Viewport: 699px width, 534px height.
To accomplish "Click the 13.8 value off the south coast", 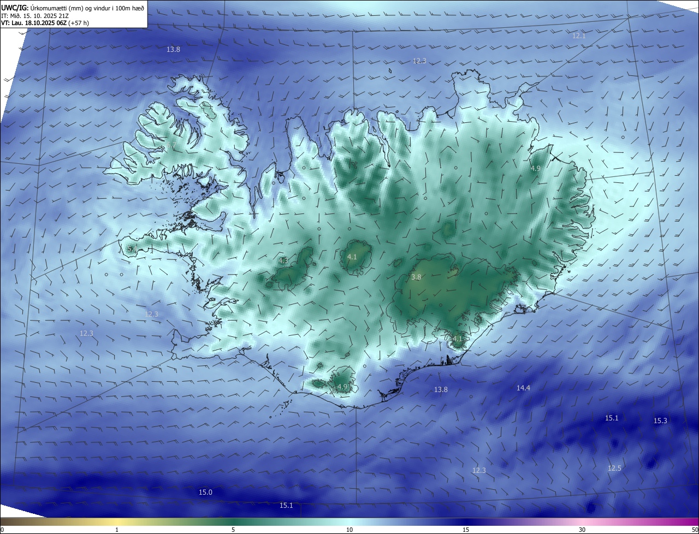I will click(x=441, y=390).
